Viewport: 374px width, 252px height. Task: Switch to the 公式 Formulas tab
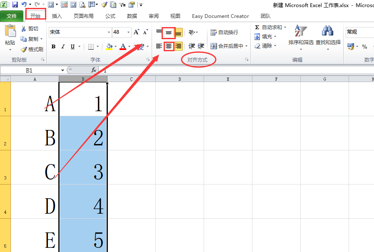tap(110, 16)
